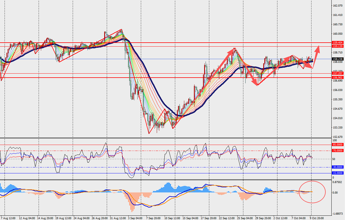
Task: Click the 159.139 price level label
Action: 337,46
